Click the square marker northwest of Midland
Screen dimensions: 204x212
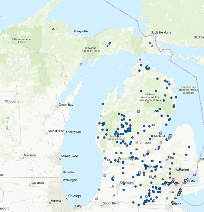(x=153, y=125)
